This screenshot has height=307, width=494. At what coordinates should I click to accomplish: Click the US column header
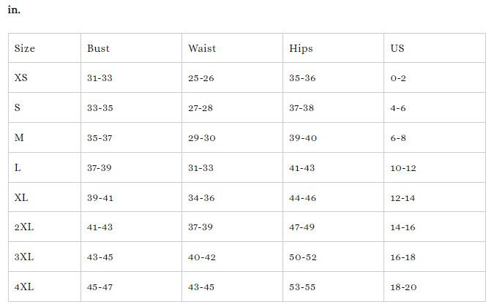pyautogui.click(x=397, y=48)
